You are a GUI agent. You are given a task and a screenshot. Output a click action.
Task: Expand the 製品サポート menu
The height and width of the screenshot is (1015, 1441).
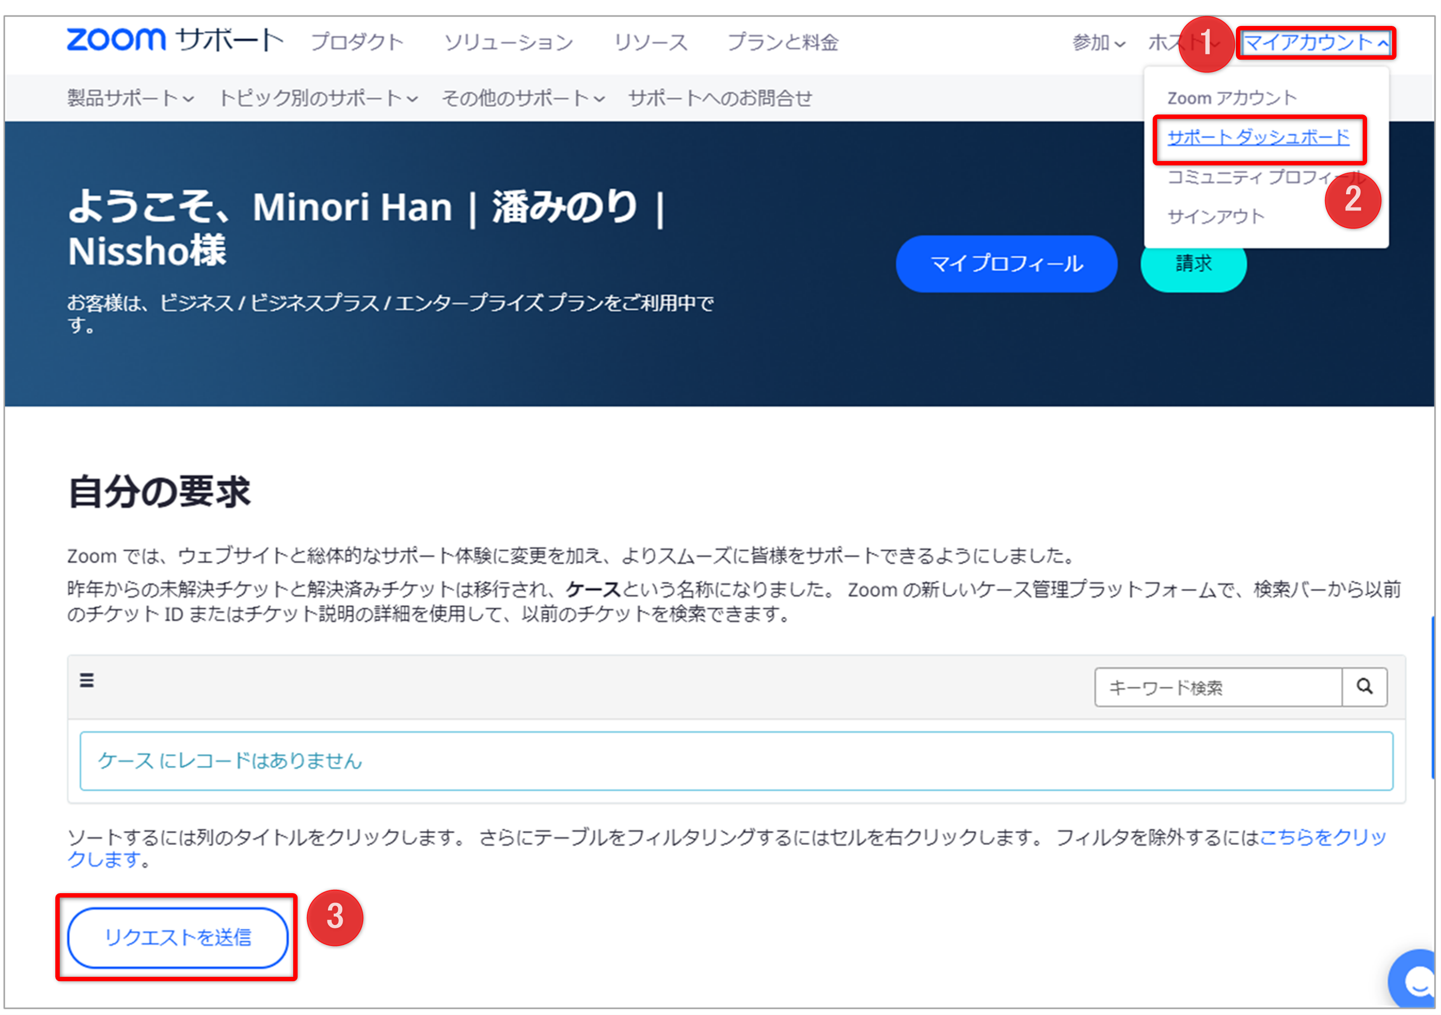(129, 98)
